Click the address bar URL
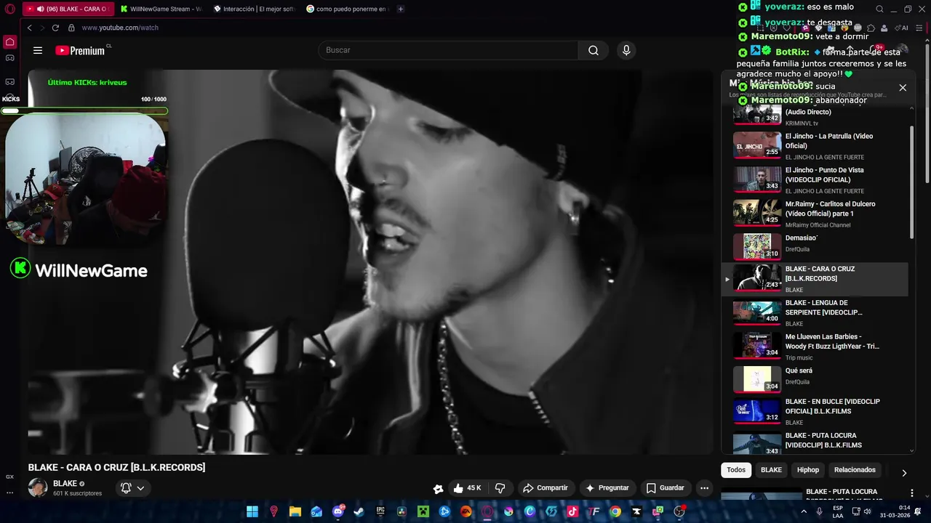931x523 pixels. 120,28
